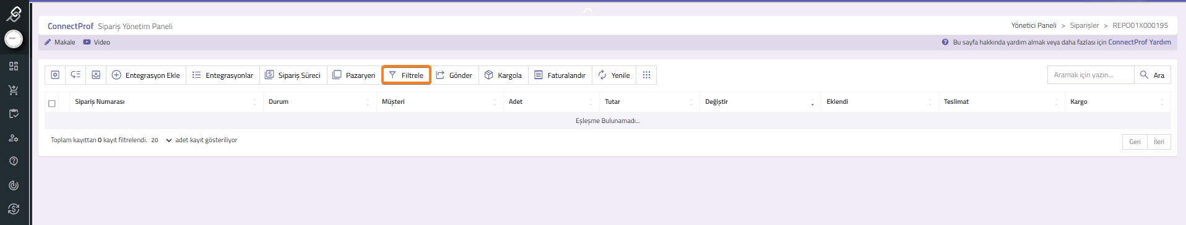The image size is (1186, 225).
Task: Open Entegrasyonlar list
Action: click(223, 75)
